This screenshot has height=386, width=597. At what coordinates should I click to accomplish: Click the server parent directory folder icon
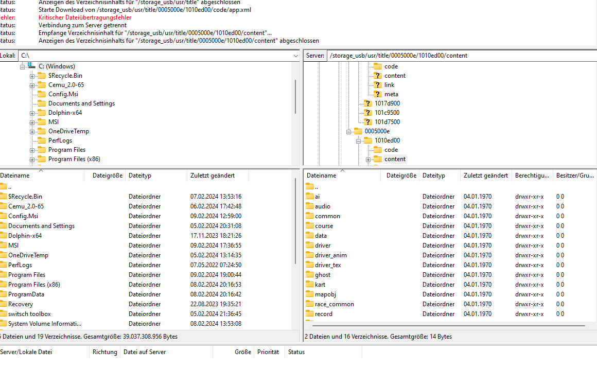click(309, 186)
